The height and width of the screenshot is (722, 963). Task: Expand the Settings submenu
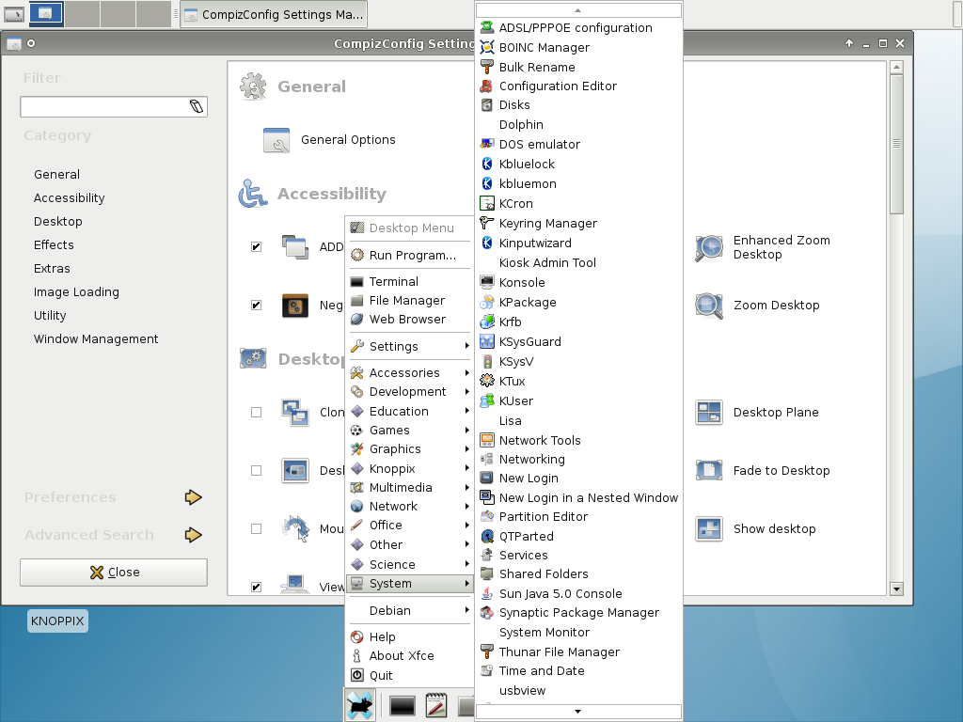point(410,346)
